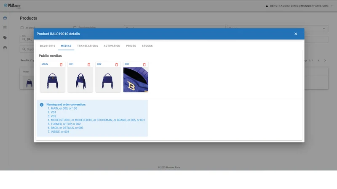
Task: Open the ACTIVATION tab
Action: [x=112, y=46]
